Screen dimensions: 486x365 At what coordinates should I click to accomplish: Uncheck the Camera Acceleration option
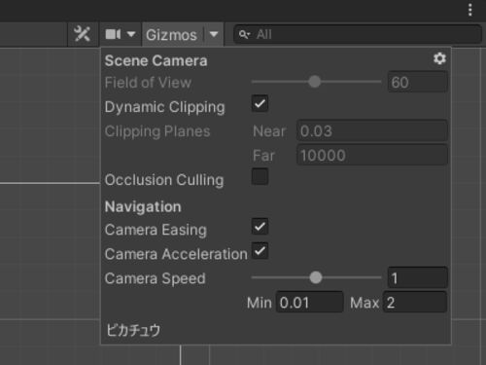point(260,250)
